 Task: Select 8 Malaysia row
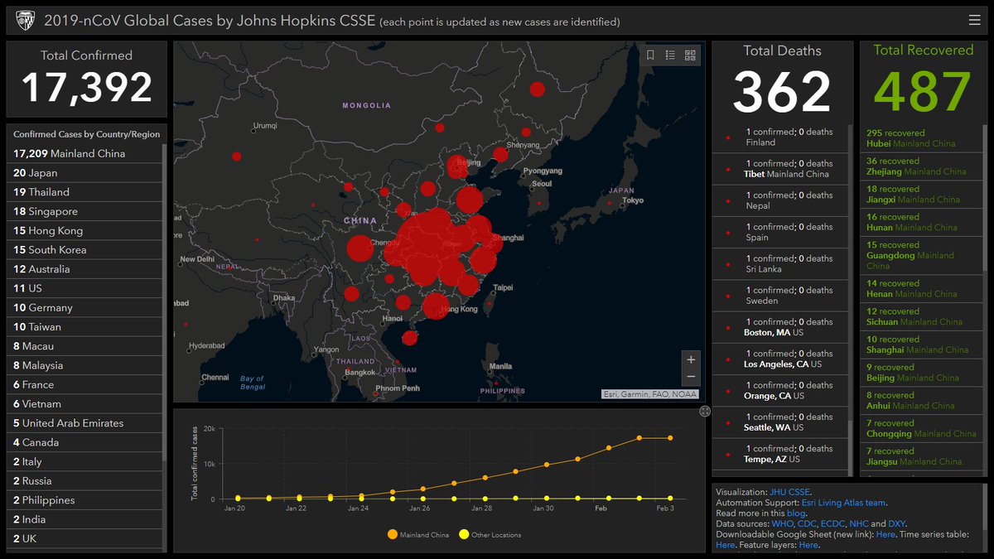(85, 365)
